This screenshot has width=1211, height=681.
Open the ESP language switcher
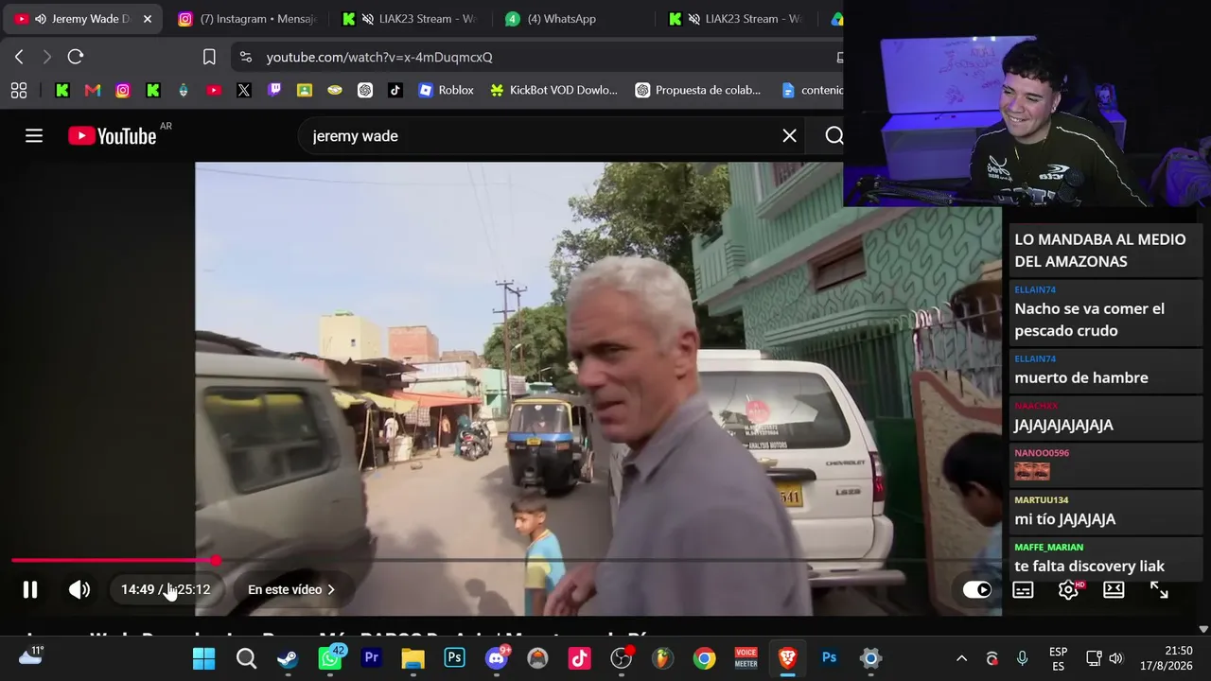(x=1058, y=658)
